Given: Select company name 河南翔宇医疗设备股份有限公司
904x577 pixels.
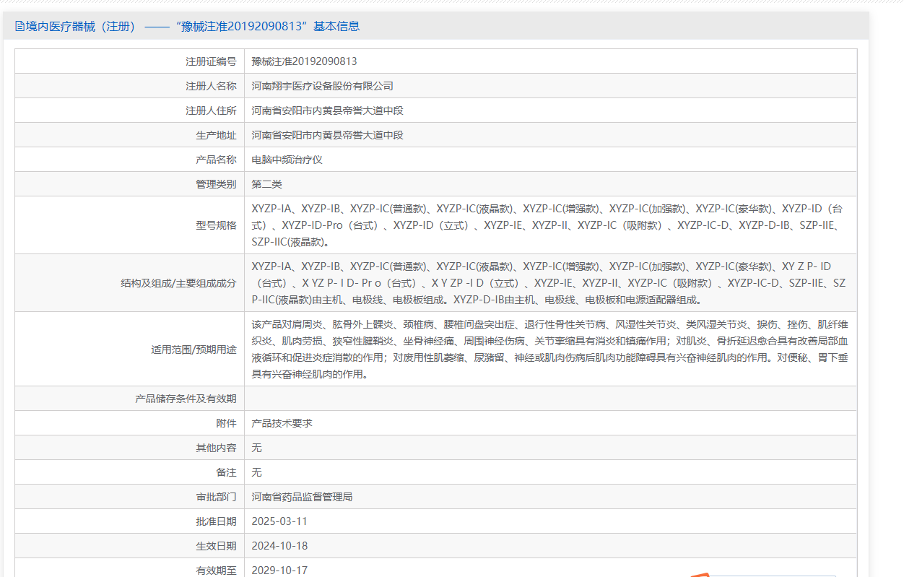Looking at the screenshot, I should point(322,86).
